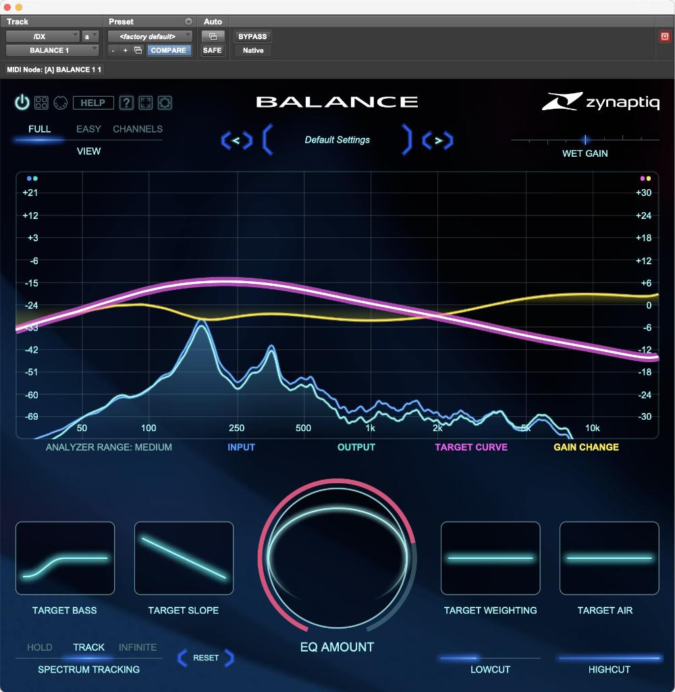The image size is (675, 692).
Task: Click right bracket beside RESET
Action: (230, 658)
